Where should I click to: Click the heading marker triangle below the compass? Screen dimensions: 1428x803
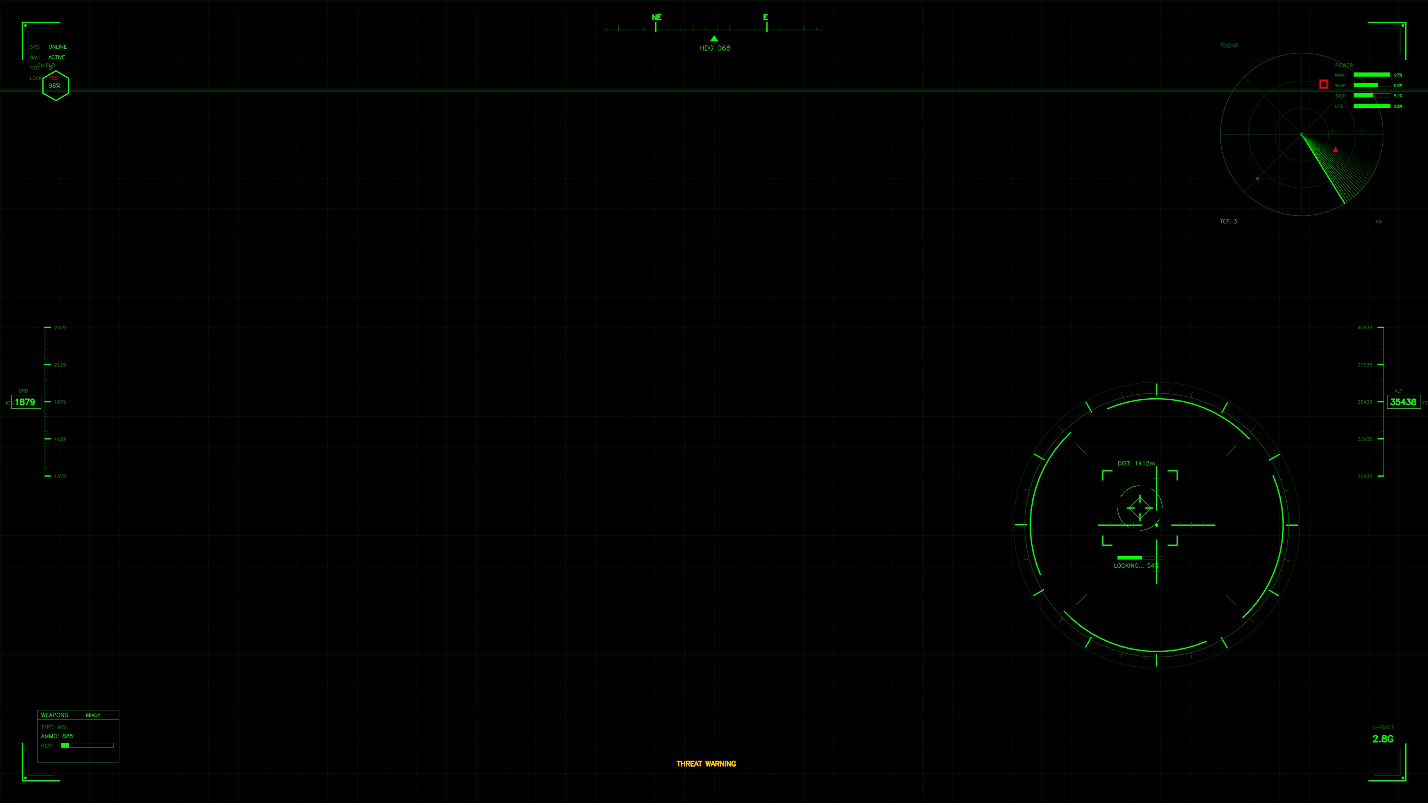point(714,38)
